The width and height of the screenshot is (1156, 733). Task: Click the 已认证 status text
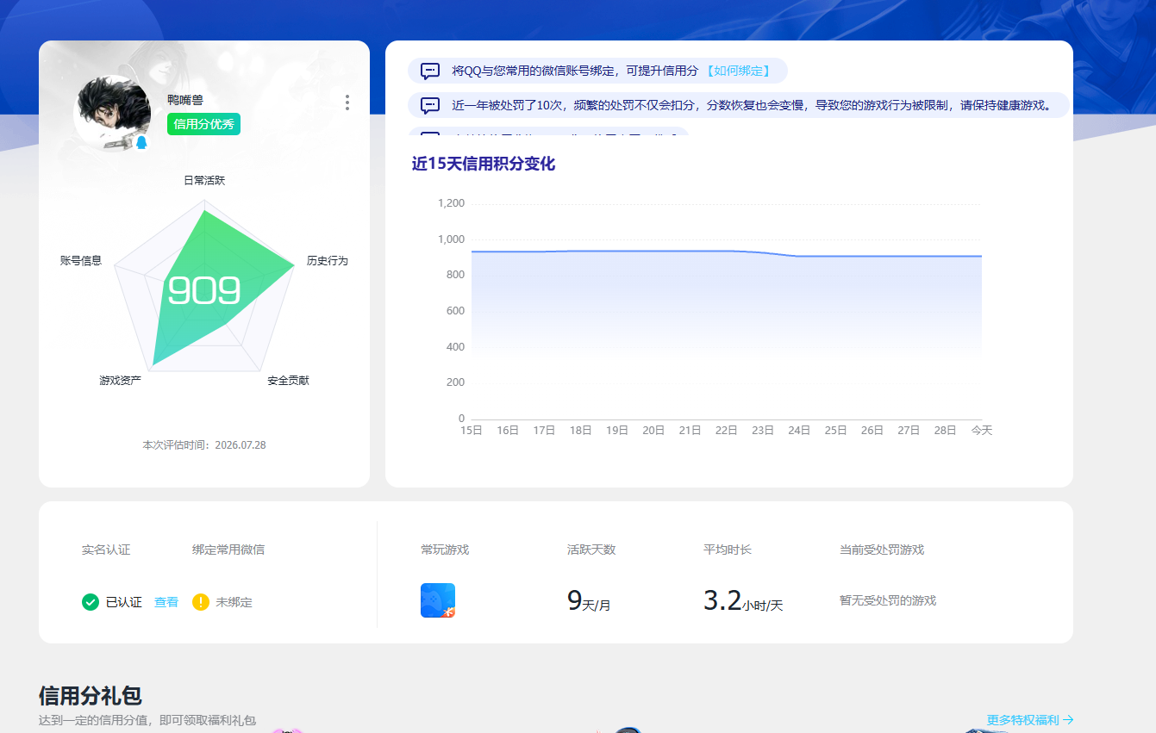[124, 602]
